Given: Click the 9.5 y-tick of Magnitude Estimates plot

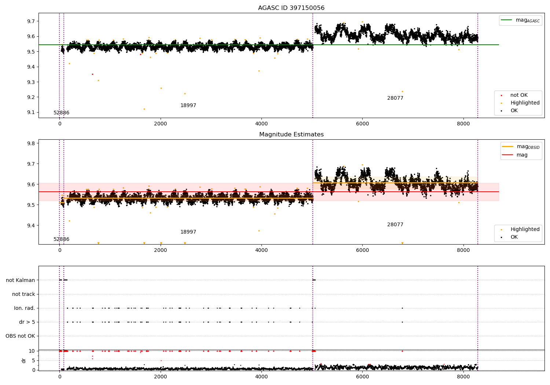Looking at the screenshot, I should [x=31, y=205].
